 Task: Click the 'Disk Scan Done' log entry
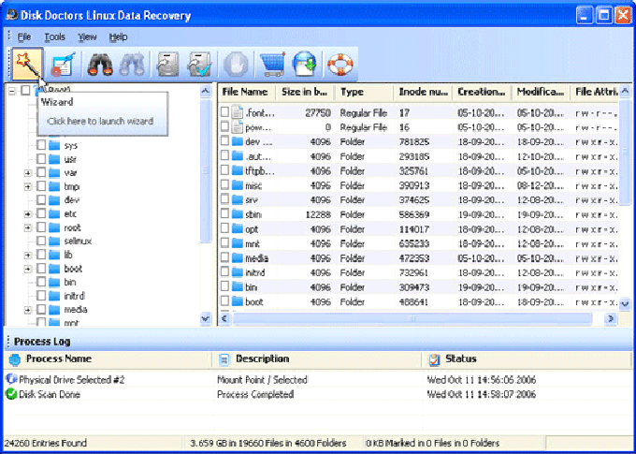[49, 394]
